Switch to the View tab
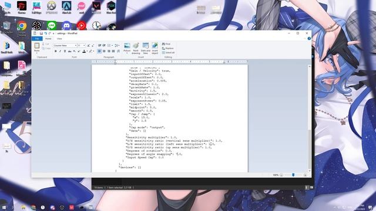This screenshot has width=376, height=211. click(59, 39)
